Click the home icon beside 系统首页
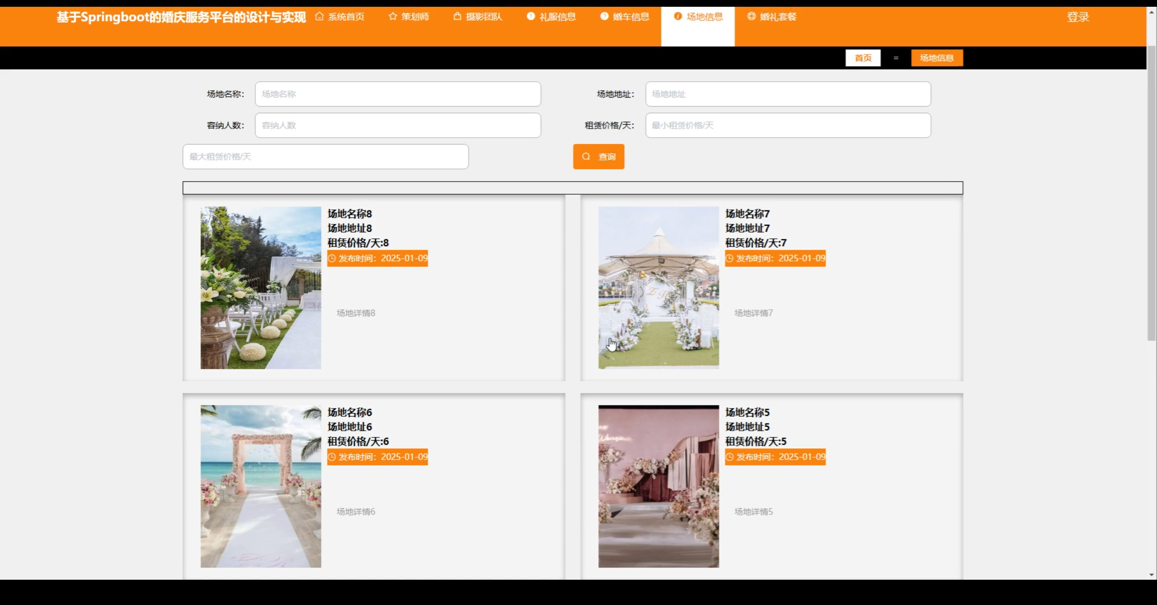The height and width of the screenshot is (605, 1157). [x=320, y=17]
